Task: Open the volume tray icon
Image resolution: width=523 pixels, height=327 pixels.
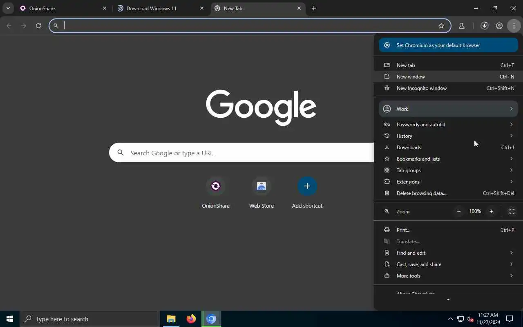Action: pyautogui.click(x=470, y=319)
